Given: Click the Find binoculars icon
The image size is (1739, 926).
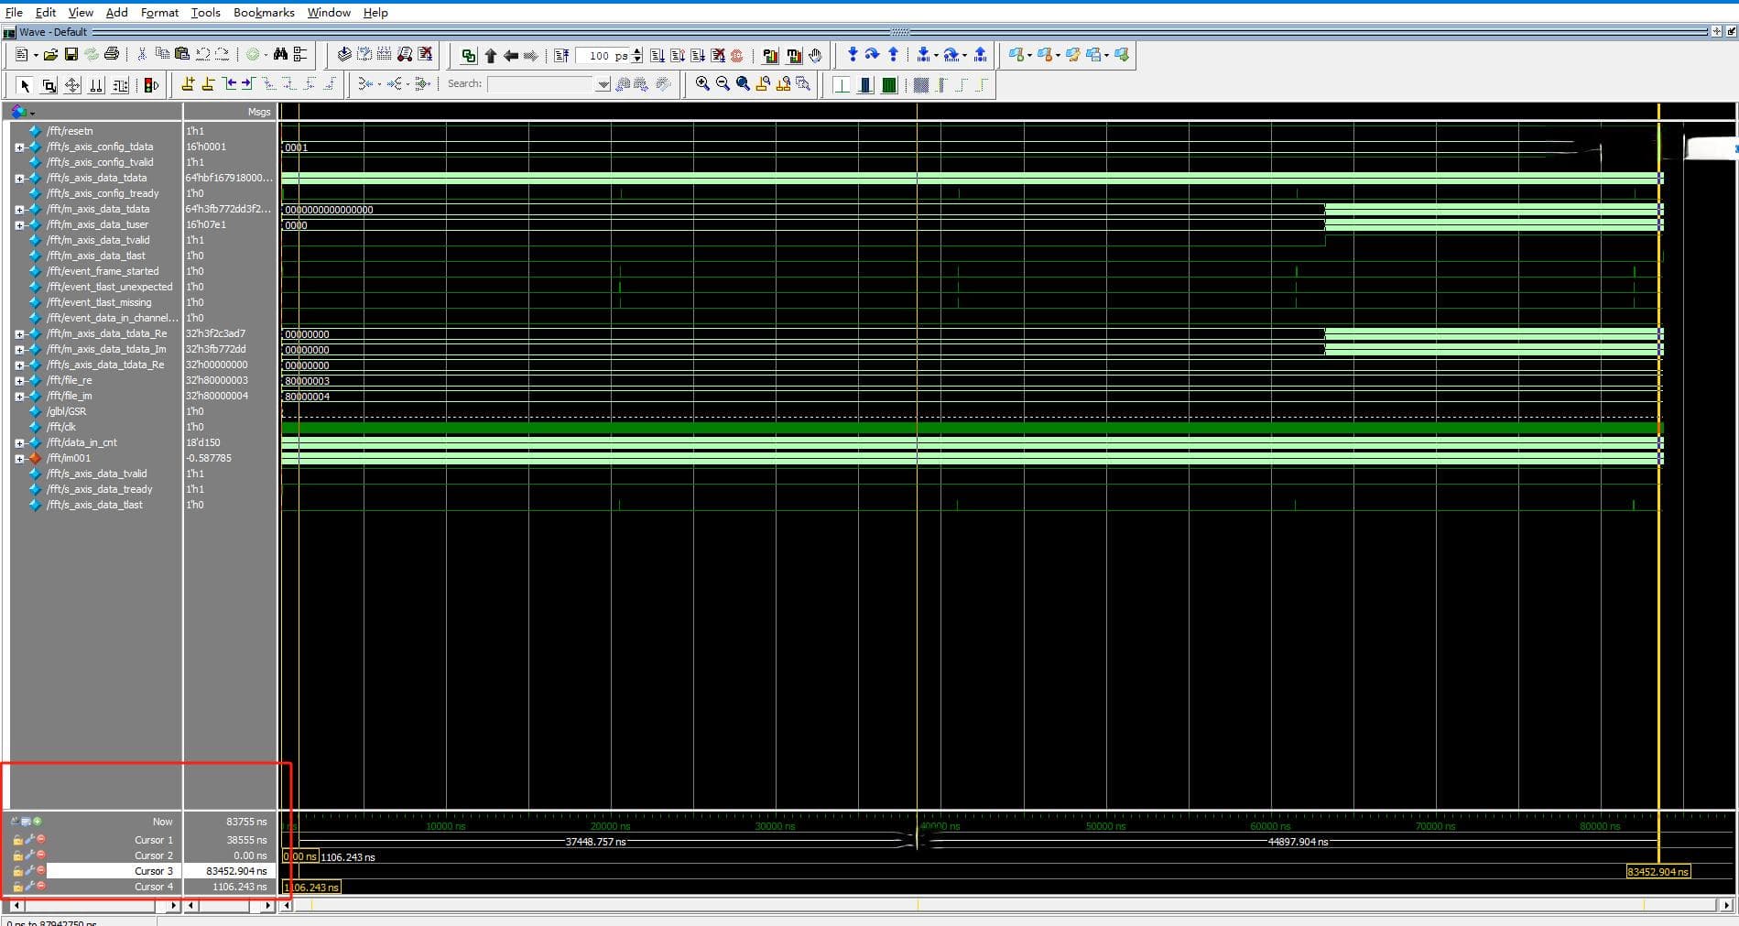Looking at the screenshot, I should pos(280,55).
